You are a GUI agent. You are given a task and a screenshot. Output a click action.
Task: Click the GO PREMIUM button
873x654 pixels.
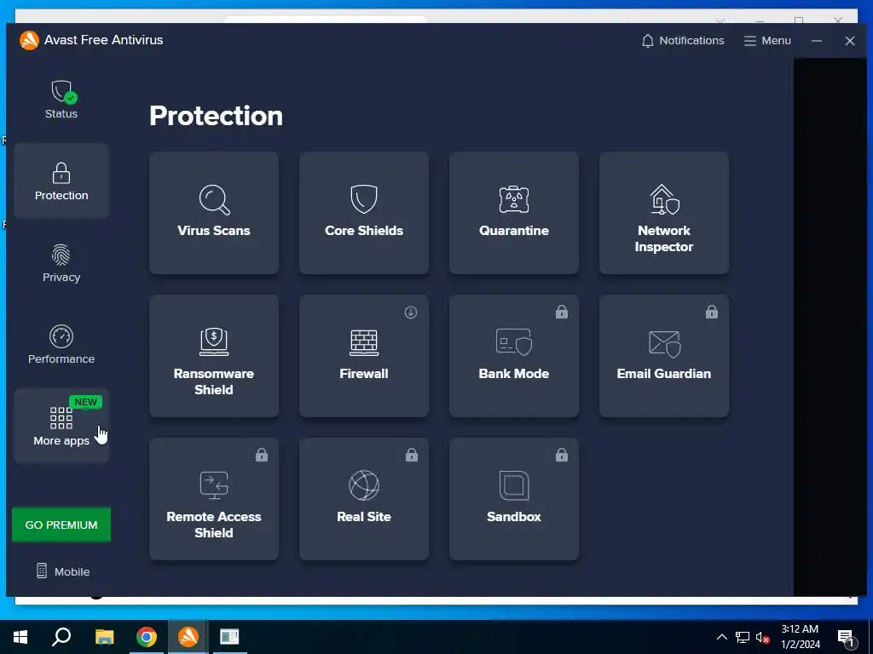[61, 525]
